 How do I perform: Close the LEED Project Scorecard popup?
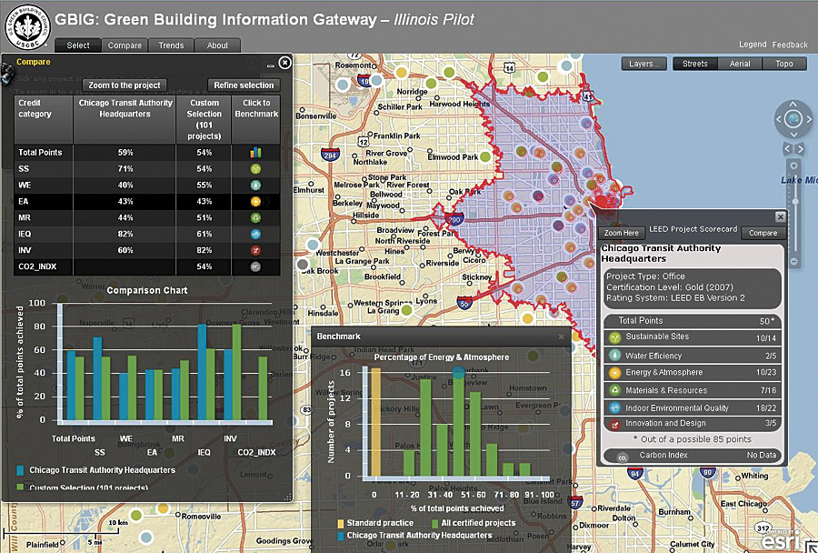point(780,216)
